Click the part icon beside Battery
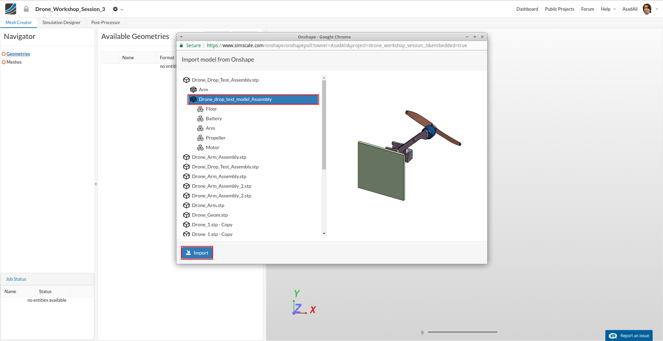Viewport: 663px width, 341px height. coord(200,119)
